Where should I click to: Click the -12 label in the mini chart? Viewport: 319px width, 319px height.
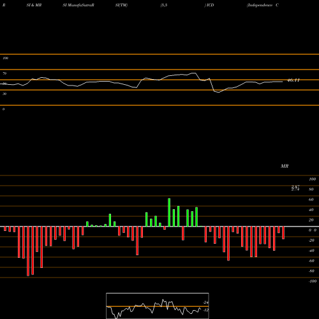coord(205,310)
